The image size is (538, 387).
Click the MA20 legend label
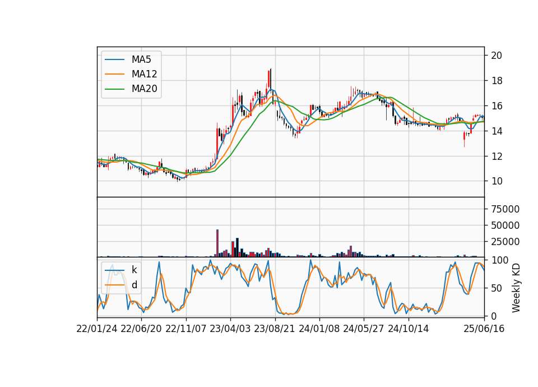144,89
